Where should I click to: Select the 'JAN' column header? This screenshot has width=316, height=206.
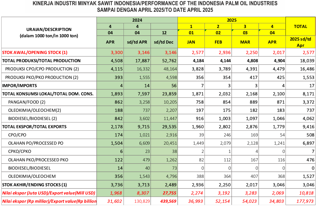click(191, 42)
